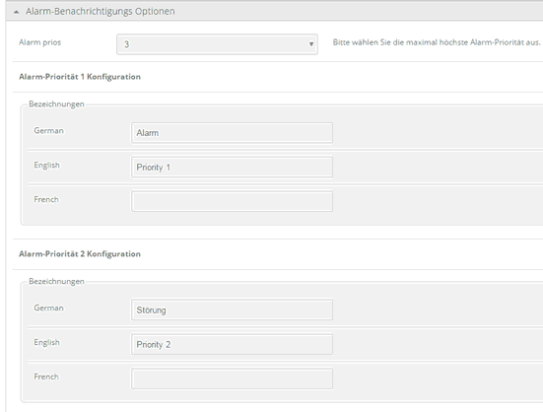Click the dropdown arrow beside value 3
Image resolution: width=543 pixels, height=412 pixels.
pos(311,44)
